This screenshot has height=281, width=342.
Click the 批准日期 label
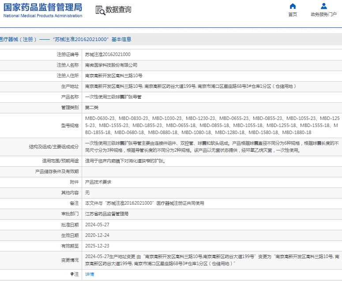(70, 225)
